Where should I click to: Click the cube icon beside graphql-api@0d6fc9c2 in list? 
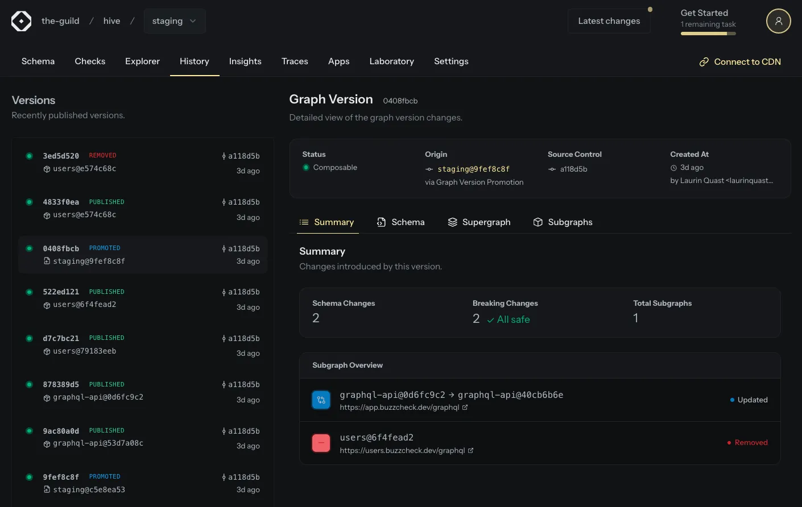[x=47, y=398]
